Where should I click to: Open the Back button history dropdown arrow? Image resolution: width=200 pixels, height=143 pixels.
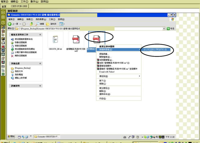coord(20,24)
